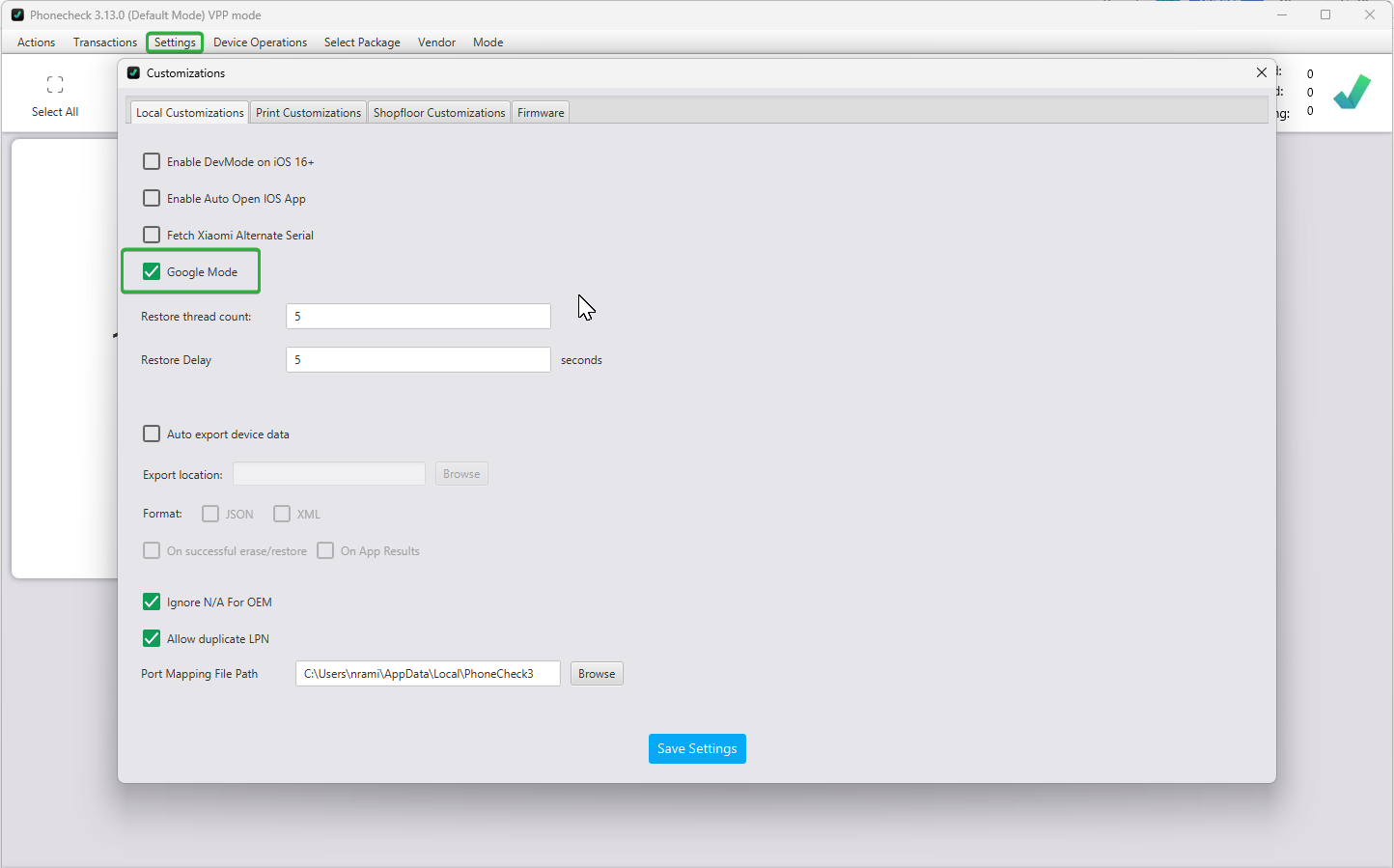1394x868 pixels.
Task: Click the Restore thread count field
Action: click(x=418, y=317)
